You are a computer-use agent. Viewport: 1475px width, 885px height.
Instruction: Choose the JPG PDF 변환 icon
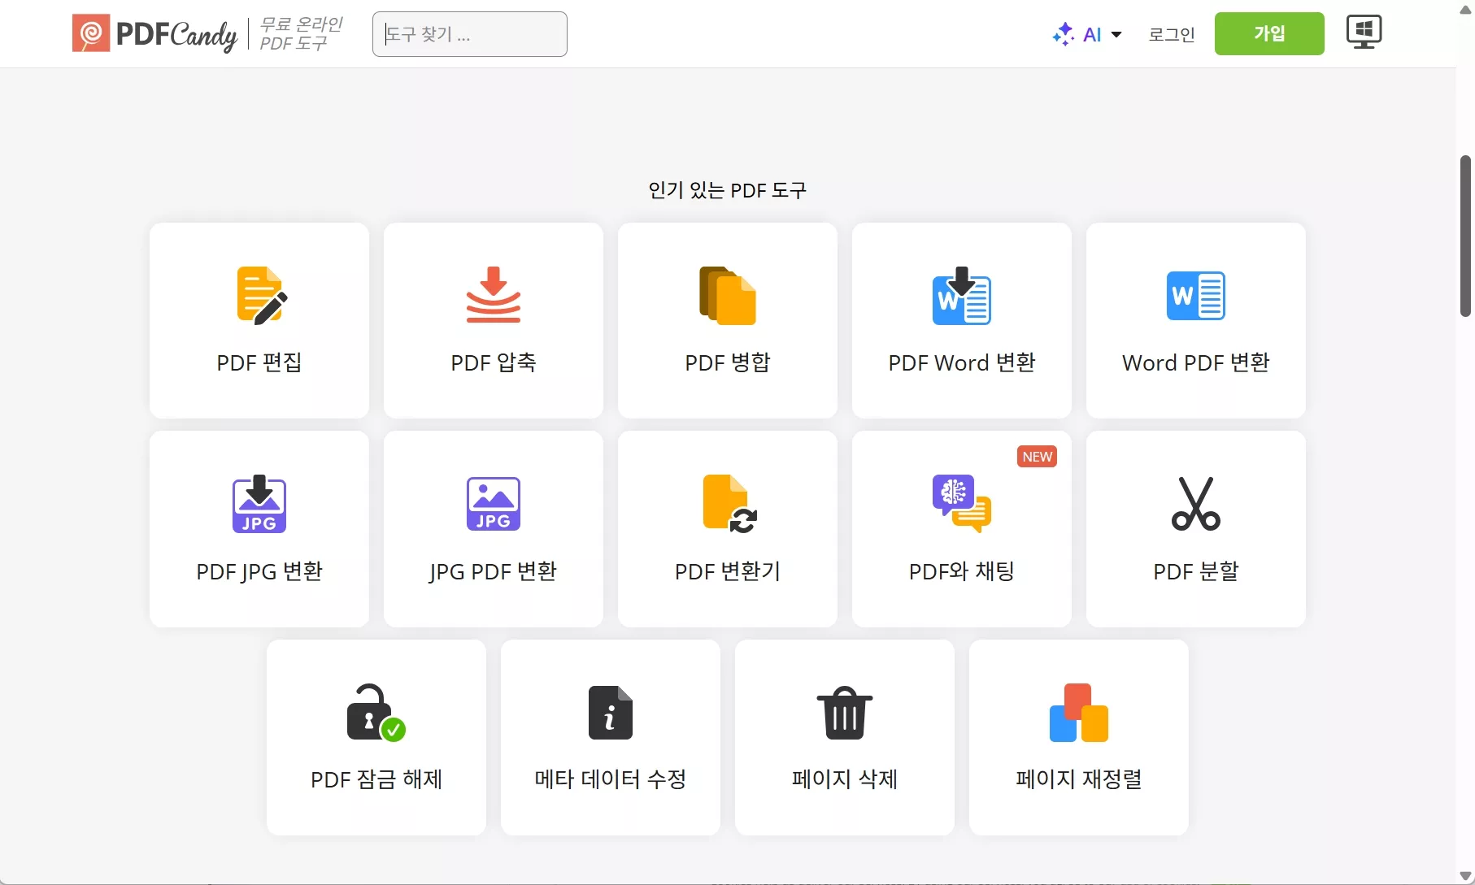click(494, 504)
